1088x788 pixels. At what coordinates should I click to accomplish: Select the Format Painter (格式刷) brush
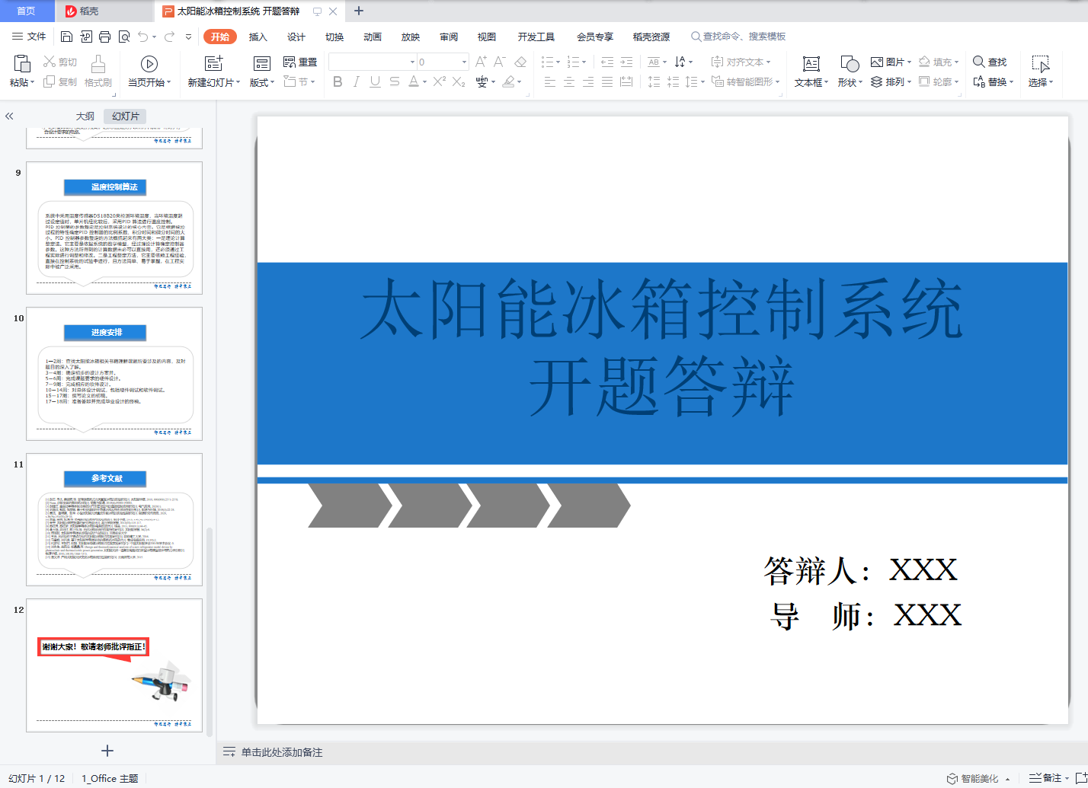pyautogui.click(x=98, y=71)
